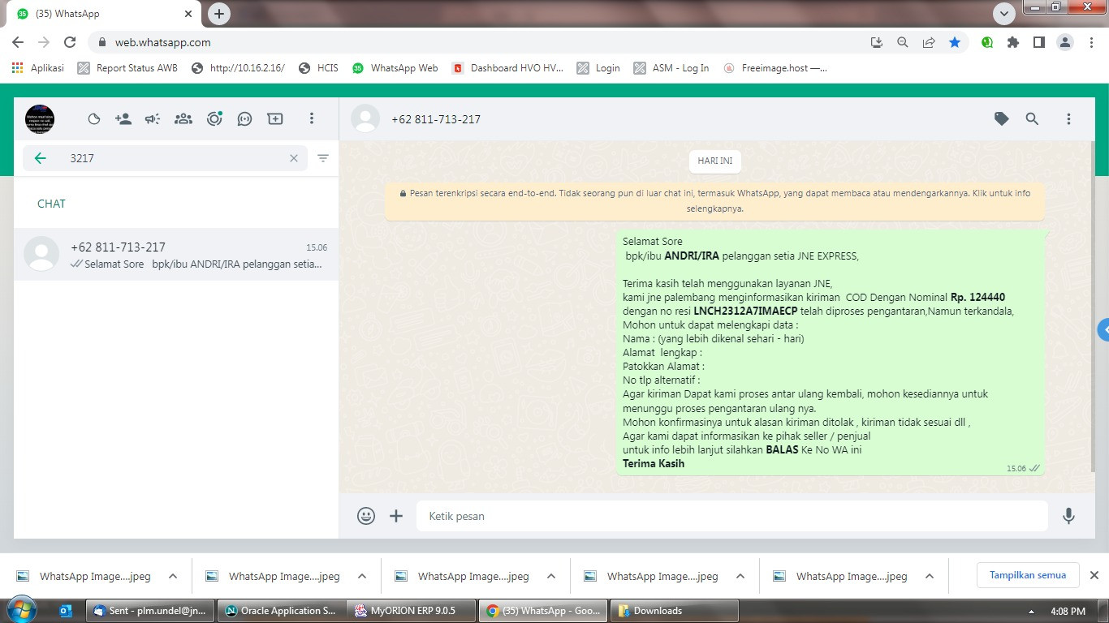Open the Sent - plm.undel Outlook window
The height and width of the screenshot is (623, 1109).
pyautogui.click(x=150, y=611)
